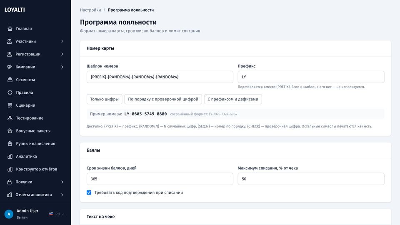Viewport: 400px width, 225px height.
Task: Click the Бонусные пакеты gift icon
Action: [x=10, y=131]
